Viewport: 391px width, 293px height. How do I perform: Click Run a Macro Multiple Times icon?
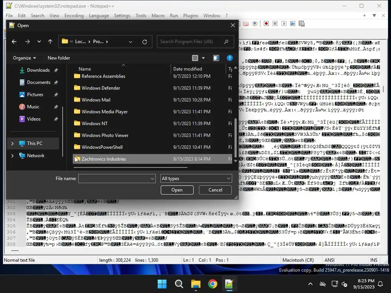click(x=292, y=24)
